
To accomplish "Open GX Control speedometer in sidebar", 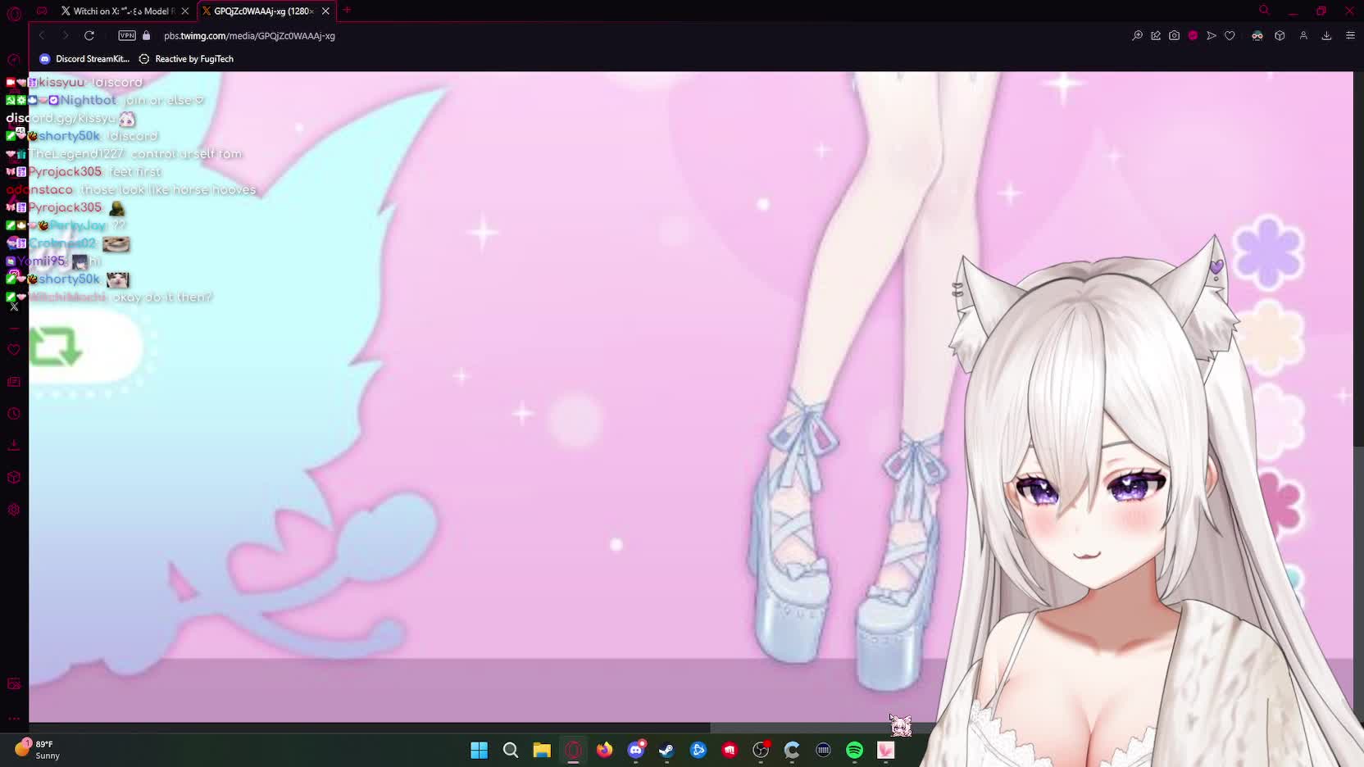I will (14, 60).
